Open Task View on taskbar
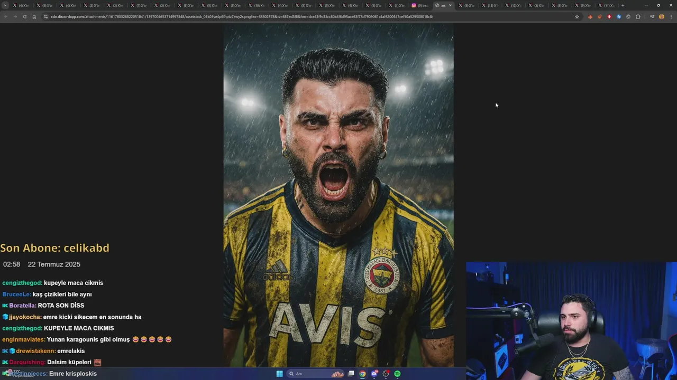 click(351, 374)
